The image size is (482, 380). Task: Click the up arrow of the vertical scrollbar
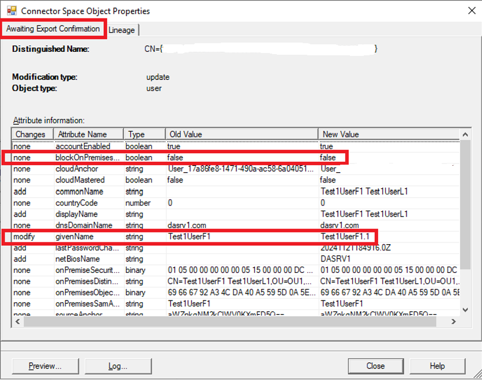click(x=465, y=135)
